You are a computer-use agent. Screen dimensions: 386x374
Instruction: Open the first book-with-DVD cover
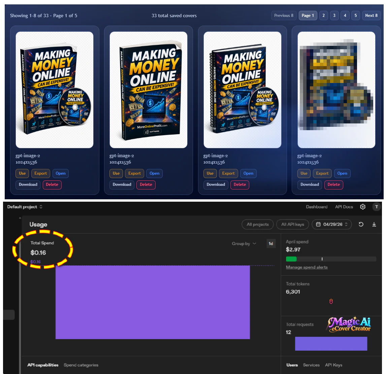[x=61, y=173]
